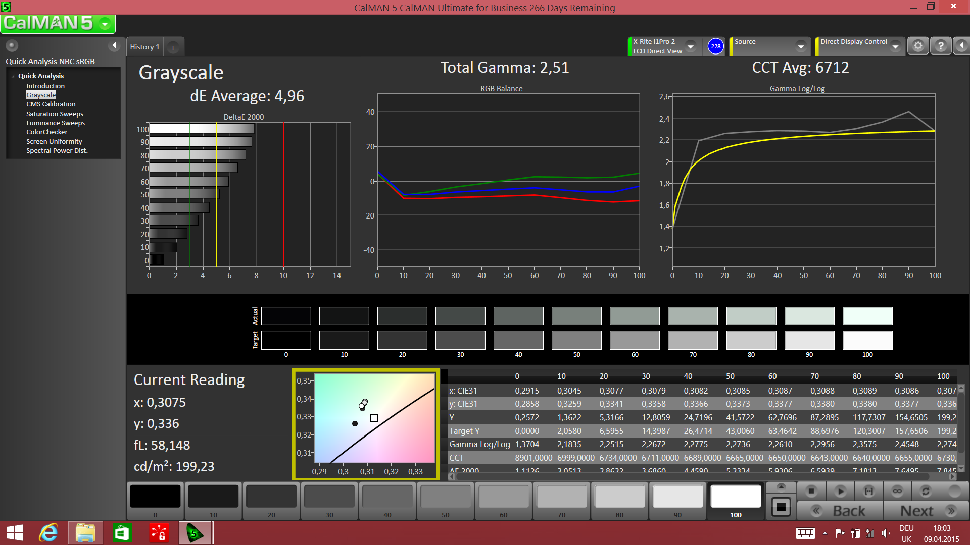Click the stop measurement icon

811,491
